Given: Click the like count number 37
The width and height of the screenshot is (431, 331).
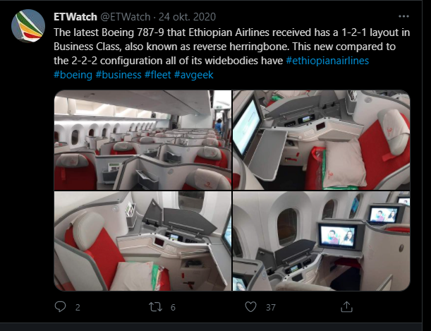Looking at the screenshot, I should [271, 308].
